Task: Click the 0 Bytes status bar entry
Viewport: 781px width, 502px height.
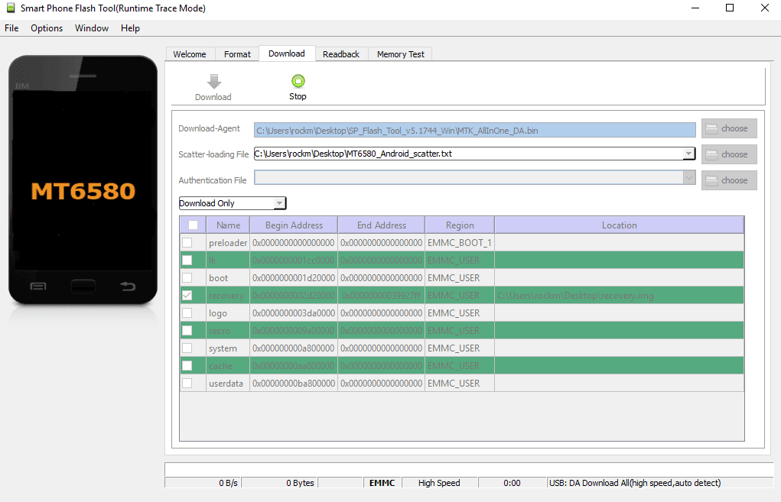Action: click(x=279, y=483)
